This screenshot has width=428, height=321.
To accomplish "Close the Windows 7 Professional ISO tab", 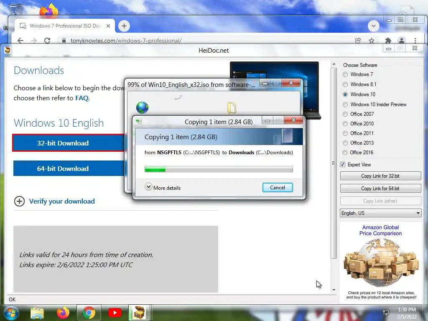I will [x=108, y=26].
